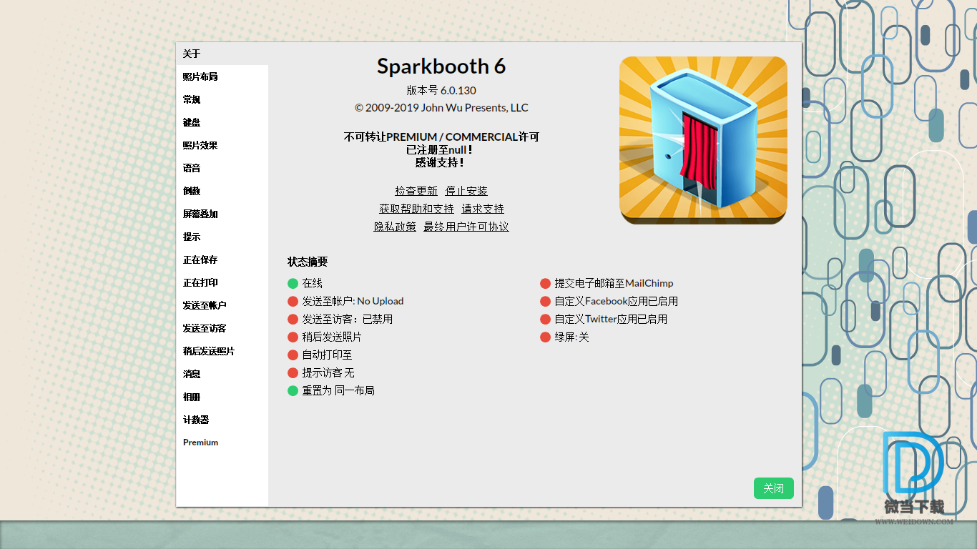Viewport: 977px width, 549px height.
Task: Go to 正在保存 settings
Action: click(222, 259)
